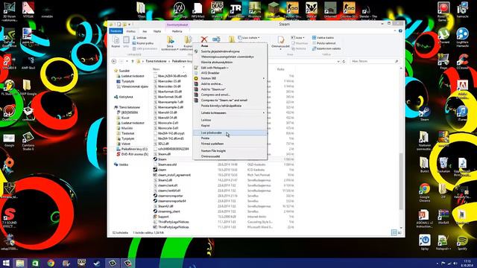
Task: Select Avaa in the context menu
Action: 230,45
